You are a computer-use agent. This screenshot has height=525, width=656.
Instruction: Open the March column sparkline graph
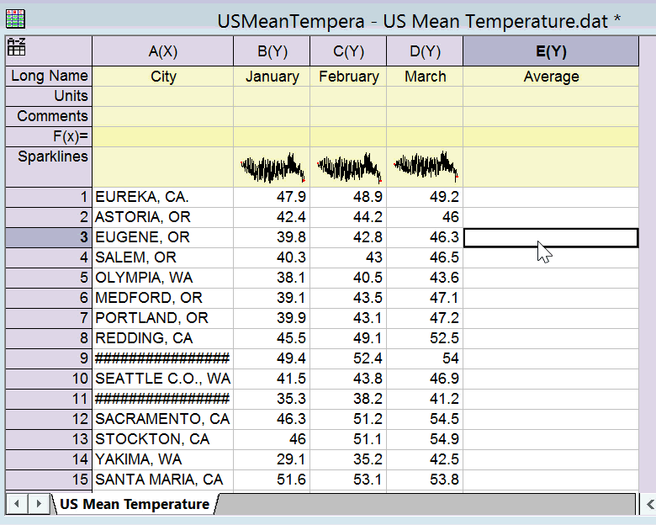click(425, 167)
